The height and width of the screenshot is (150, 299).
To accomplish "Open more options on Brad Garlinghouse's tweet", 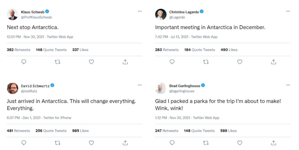I will [288, 85].
